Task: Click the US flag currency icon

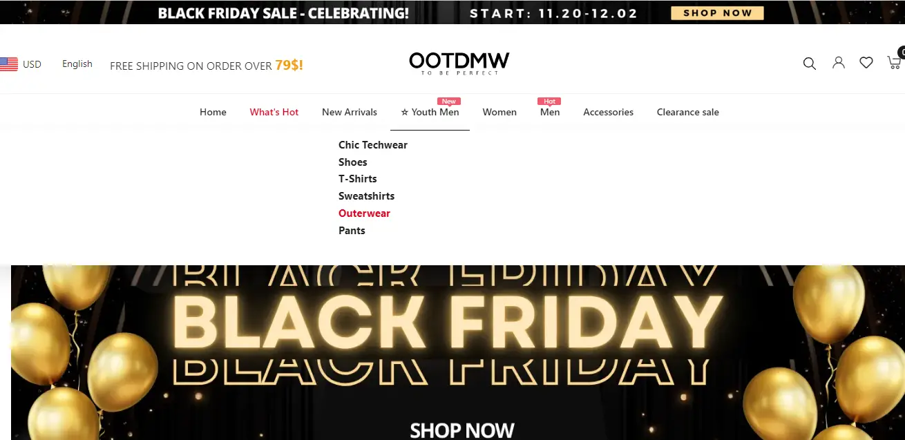Action: click(9, 64)
